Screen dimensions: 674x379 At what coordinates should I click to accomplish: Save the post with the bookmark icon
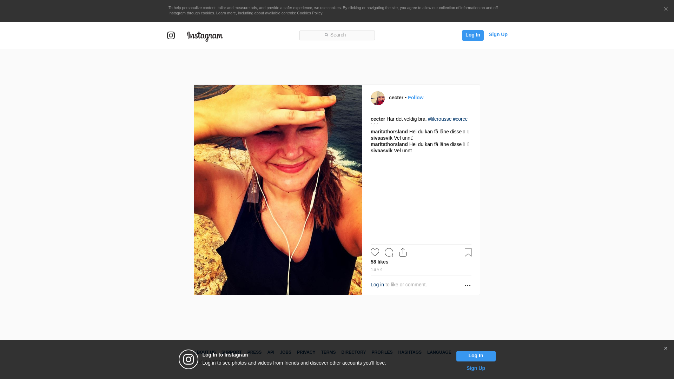tap(468, 252)
